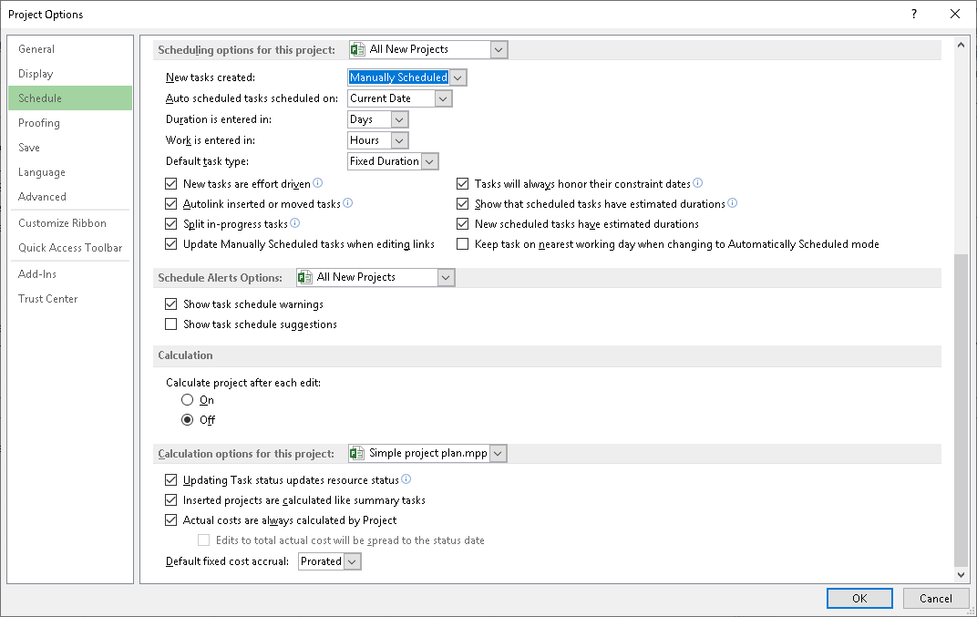
Task: Click info icon next to Autolink inserted or moved tasks
Action: pyautogui.click(x=347, y=203)
